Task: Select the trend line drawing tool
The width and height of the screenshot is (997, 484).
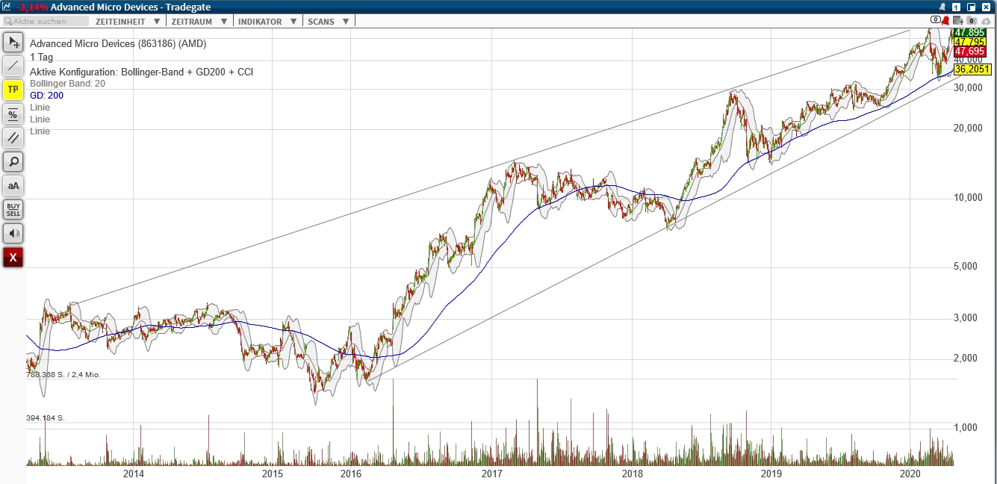Action: pos(13,66)
